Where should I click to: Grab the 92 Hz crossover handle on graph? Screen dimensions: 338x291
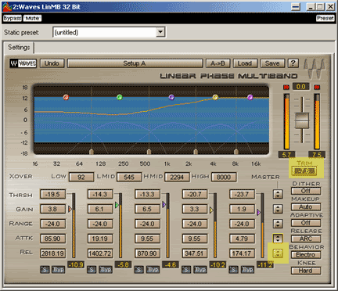pyautogui.click(x=92, y=152)
